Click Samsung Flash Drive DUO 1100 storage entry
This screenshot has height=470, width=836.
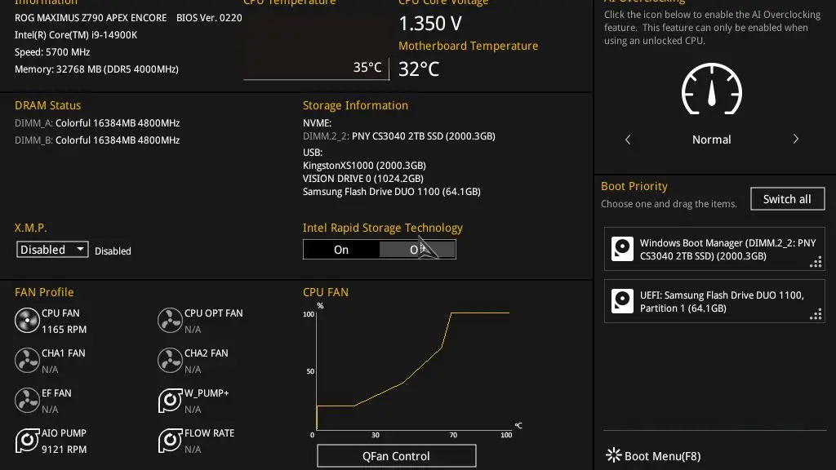(391, 191)
